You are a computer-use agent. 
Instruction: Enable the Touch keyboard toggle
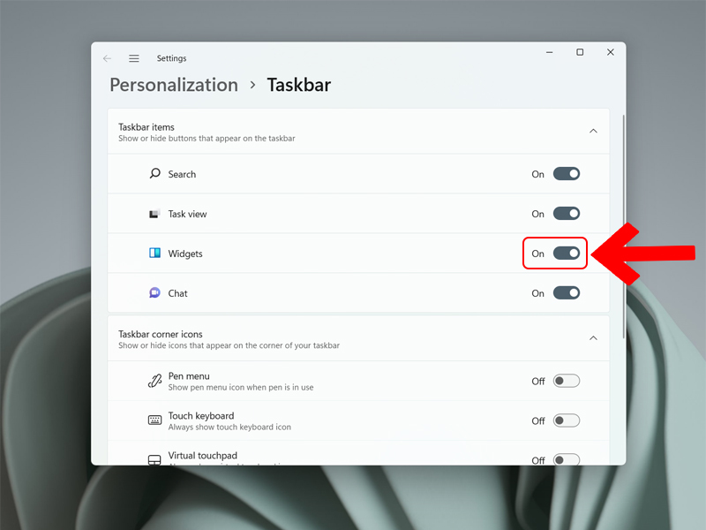coord(566,420)
